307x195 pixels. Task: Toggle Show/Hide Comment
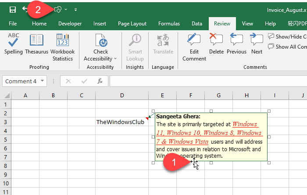point(287,37)
